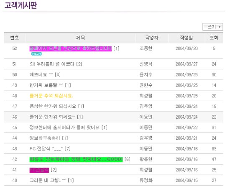The image size is (230, 186).
Task: Open green highlighted post ending with GOOD!
Action: coord(76,159)
